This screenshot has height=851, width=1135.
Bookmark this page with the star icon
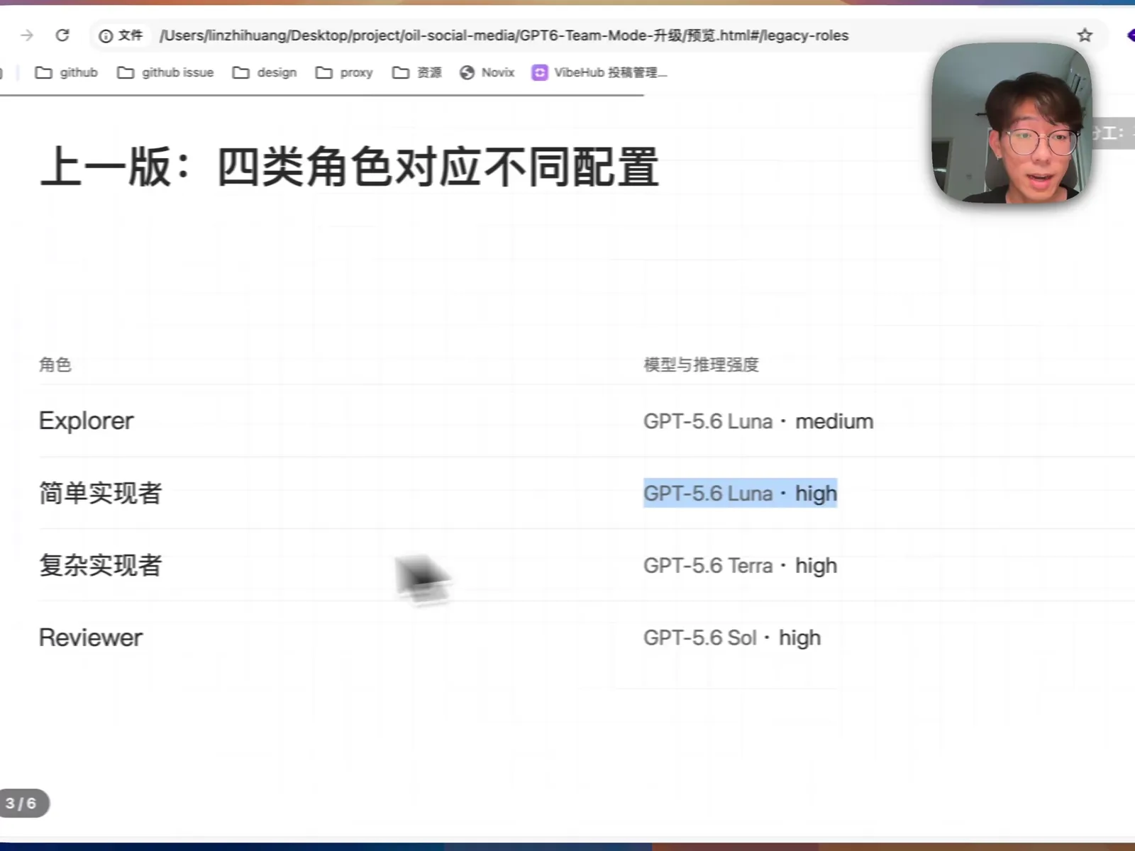(1085, 35)
